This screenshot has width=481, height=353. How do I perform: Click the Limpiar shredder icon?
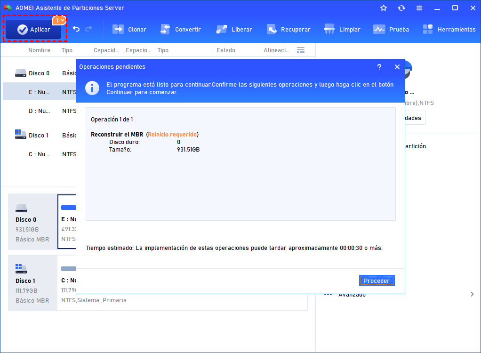(x=329, y=30)
